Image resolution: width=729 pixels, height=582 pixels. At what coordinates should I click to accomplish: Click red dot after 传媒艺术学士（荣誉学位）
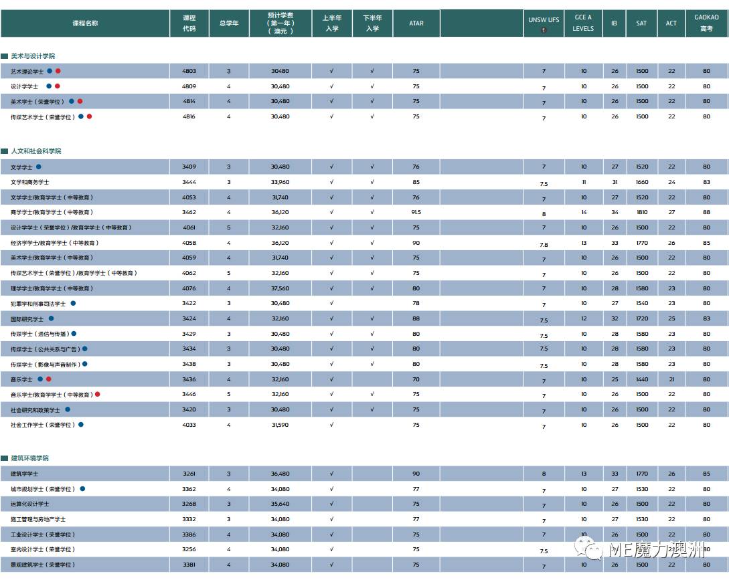pyautogui.click(x=89, y=116)
